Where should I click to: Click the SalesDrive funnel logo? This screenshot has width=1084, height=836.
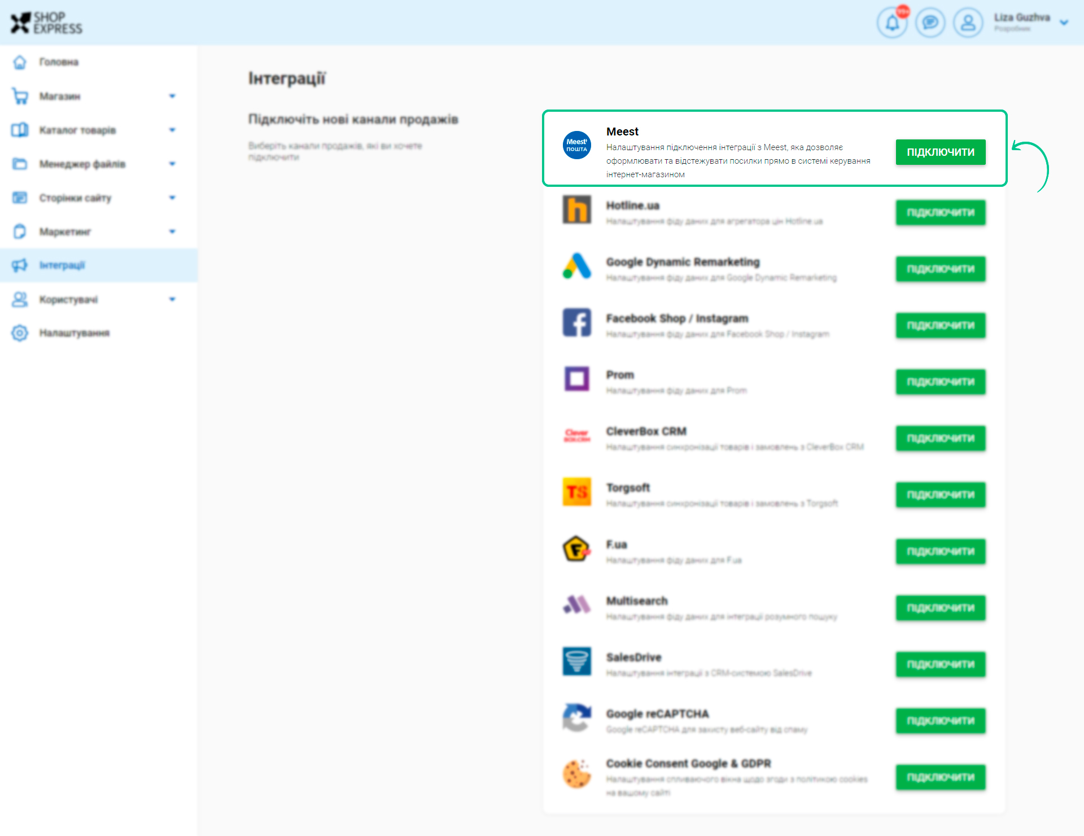[576, 661]
